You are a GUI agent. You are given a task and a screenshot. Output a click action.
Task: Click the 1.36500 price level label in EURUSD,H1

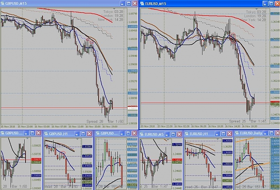point(228,141)
